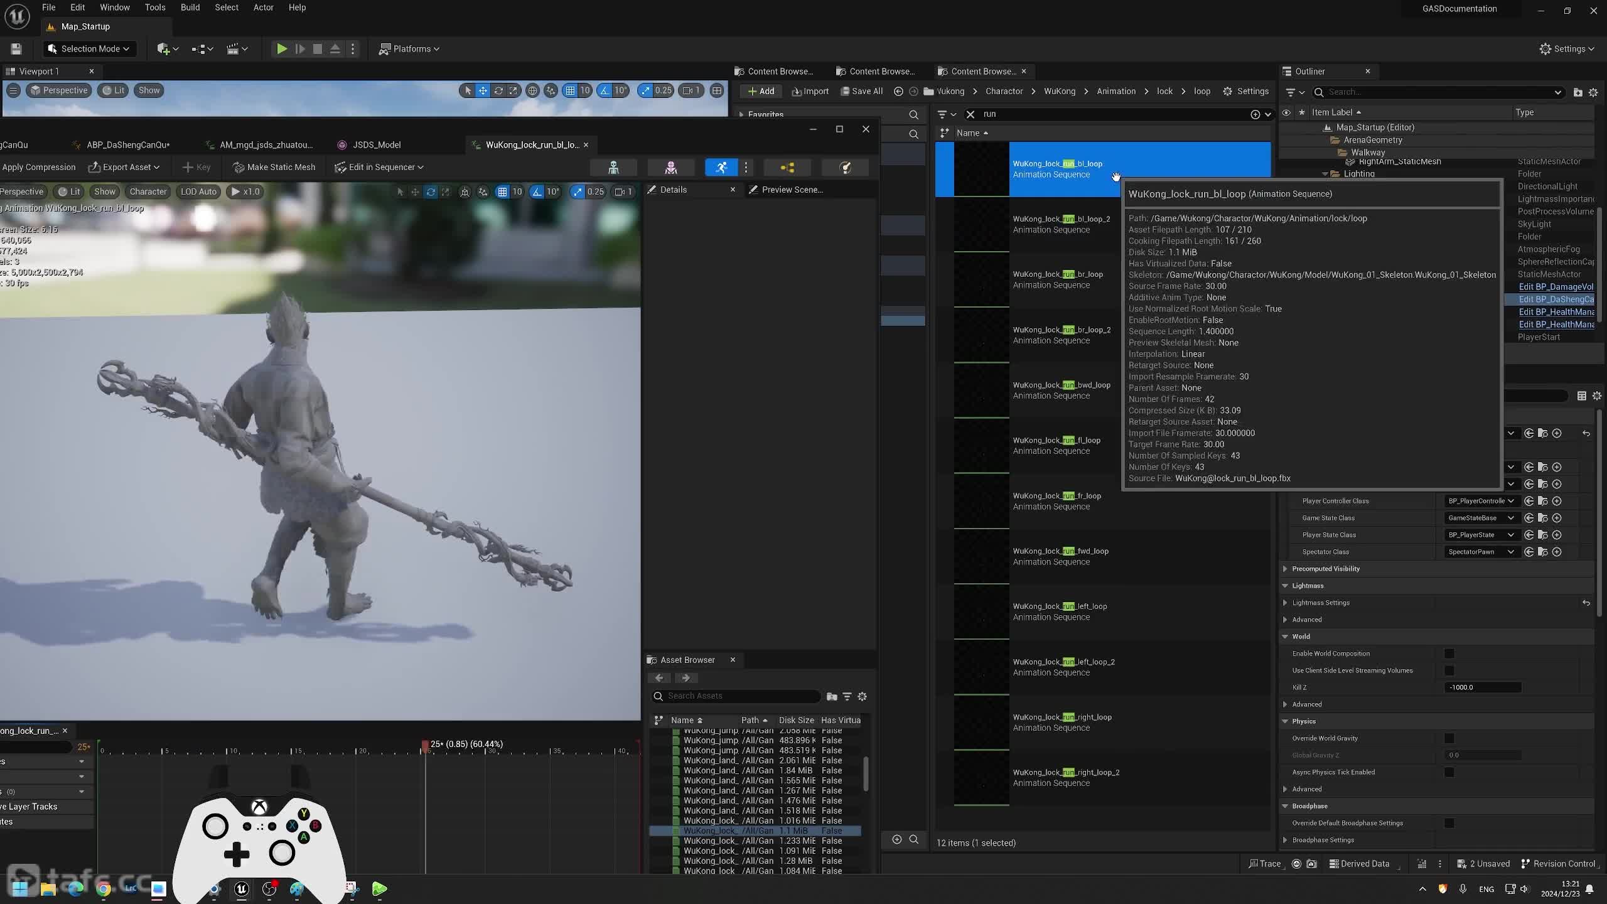The image size is (1607, 904).
Task: Toggle Use Client Side Level Streaming Volumes checkbox
Action: pos(1449,670)
